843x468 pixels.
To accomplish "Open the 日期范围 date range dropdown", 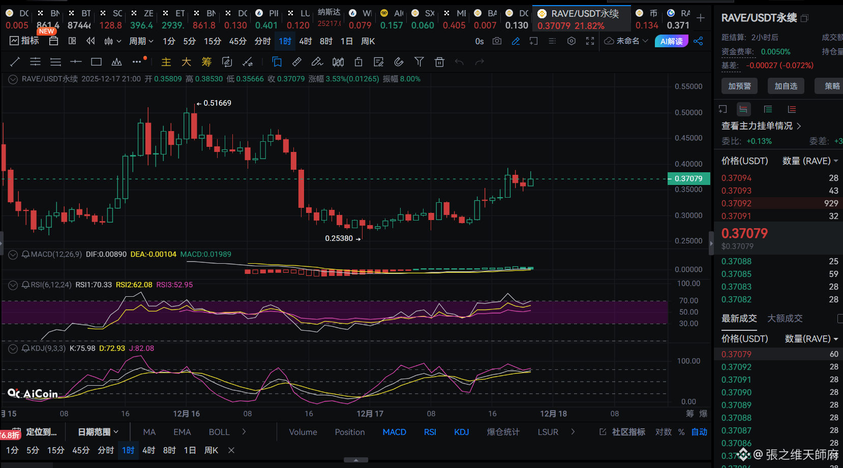I will point(98,432).
